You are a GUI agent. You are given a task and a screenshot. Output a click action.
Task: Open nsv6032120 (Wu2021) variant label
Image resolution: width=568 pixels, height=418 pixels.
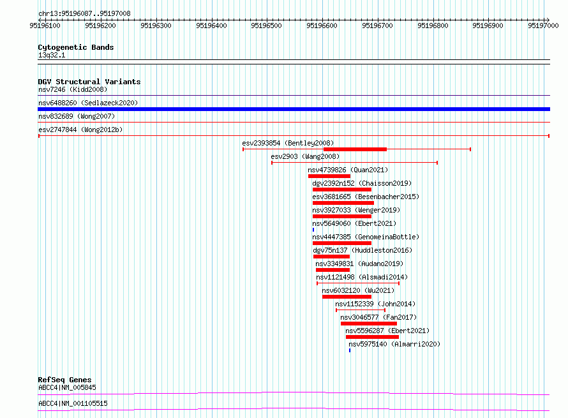[x=358, y=290]
